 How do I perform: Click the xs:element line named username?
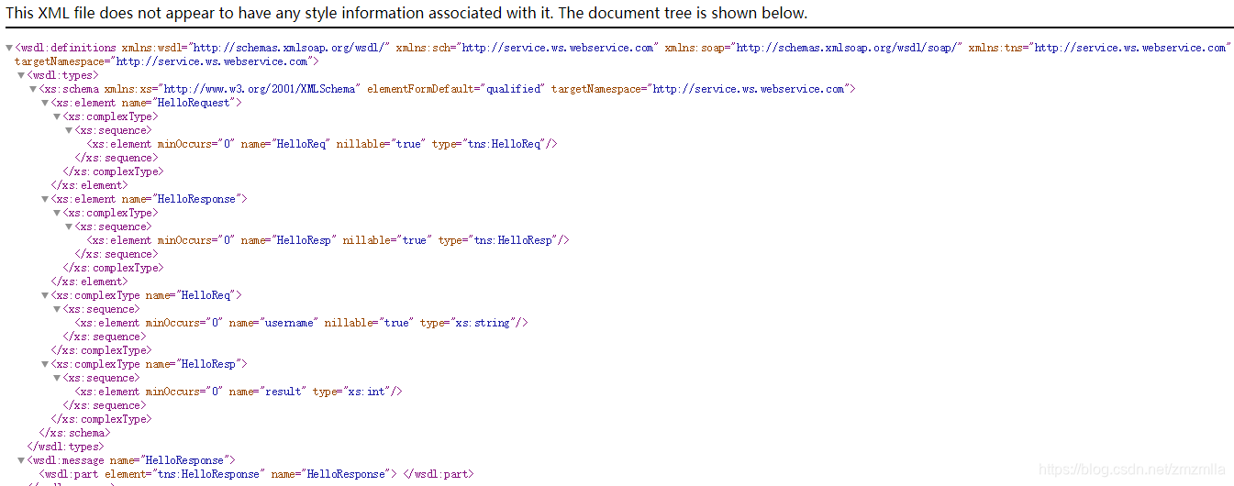[302, 323]
